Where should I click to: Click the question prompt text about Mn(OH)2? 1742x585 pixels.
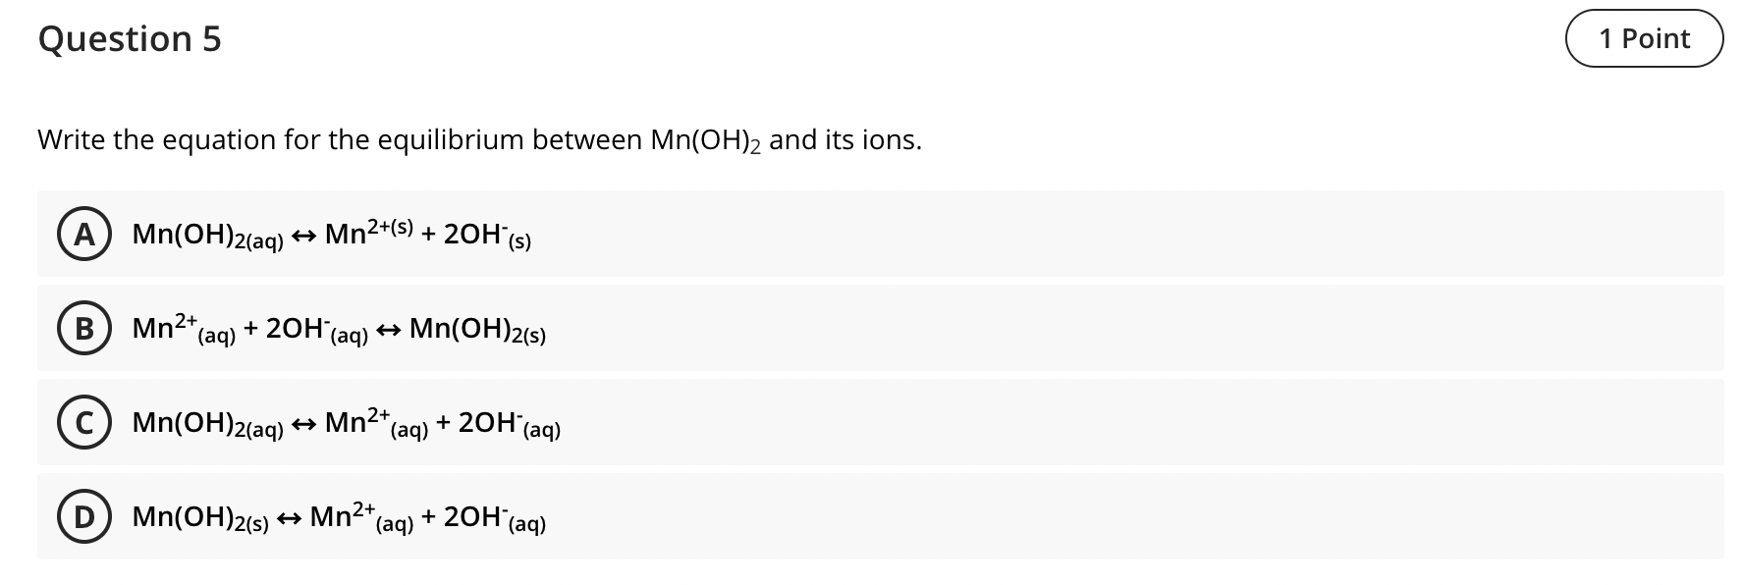(x=478, y=139)
